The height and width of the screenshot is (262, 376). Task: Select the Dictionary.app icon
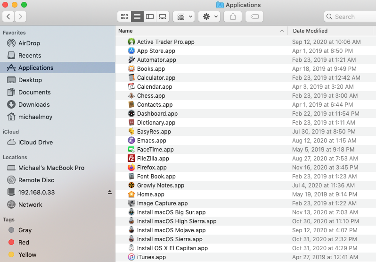pos(131,122)
